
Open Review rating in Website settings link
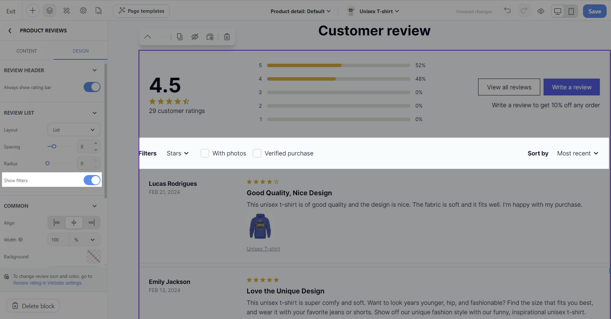click(48, 283)
